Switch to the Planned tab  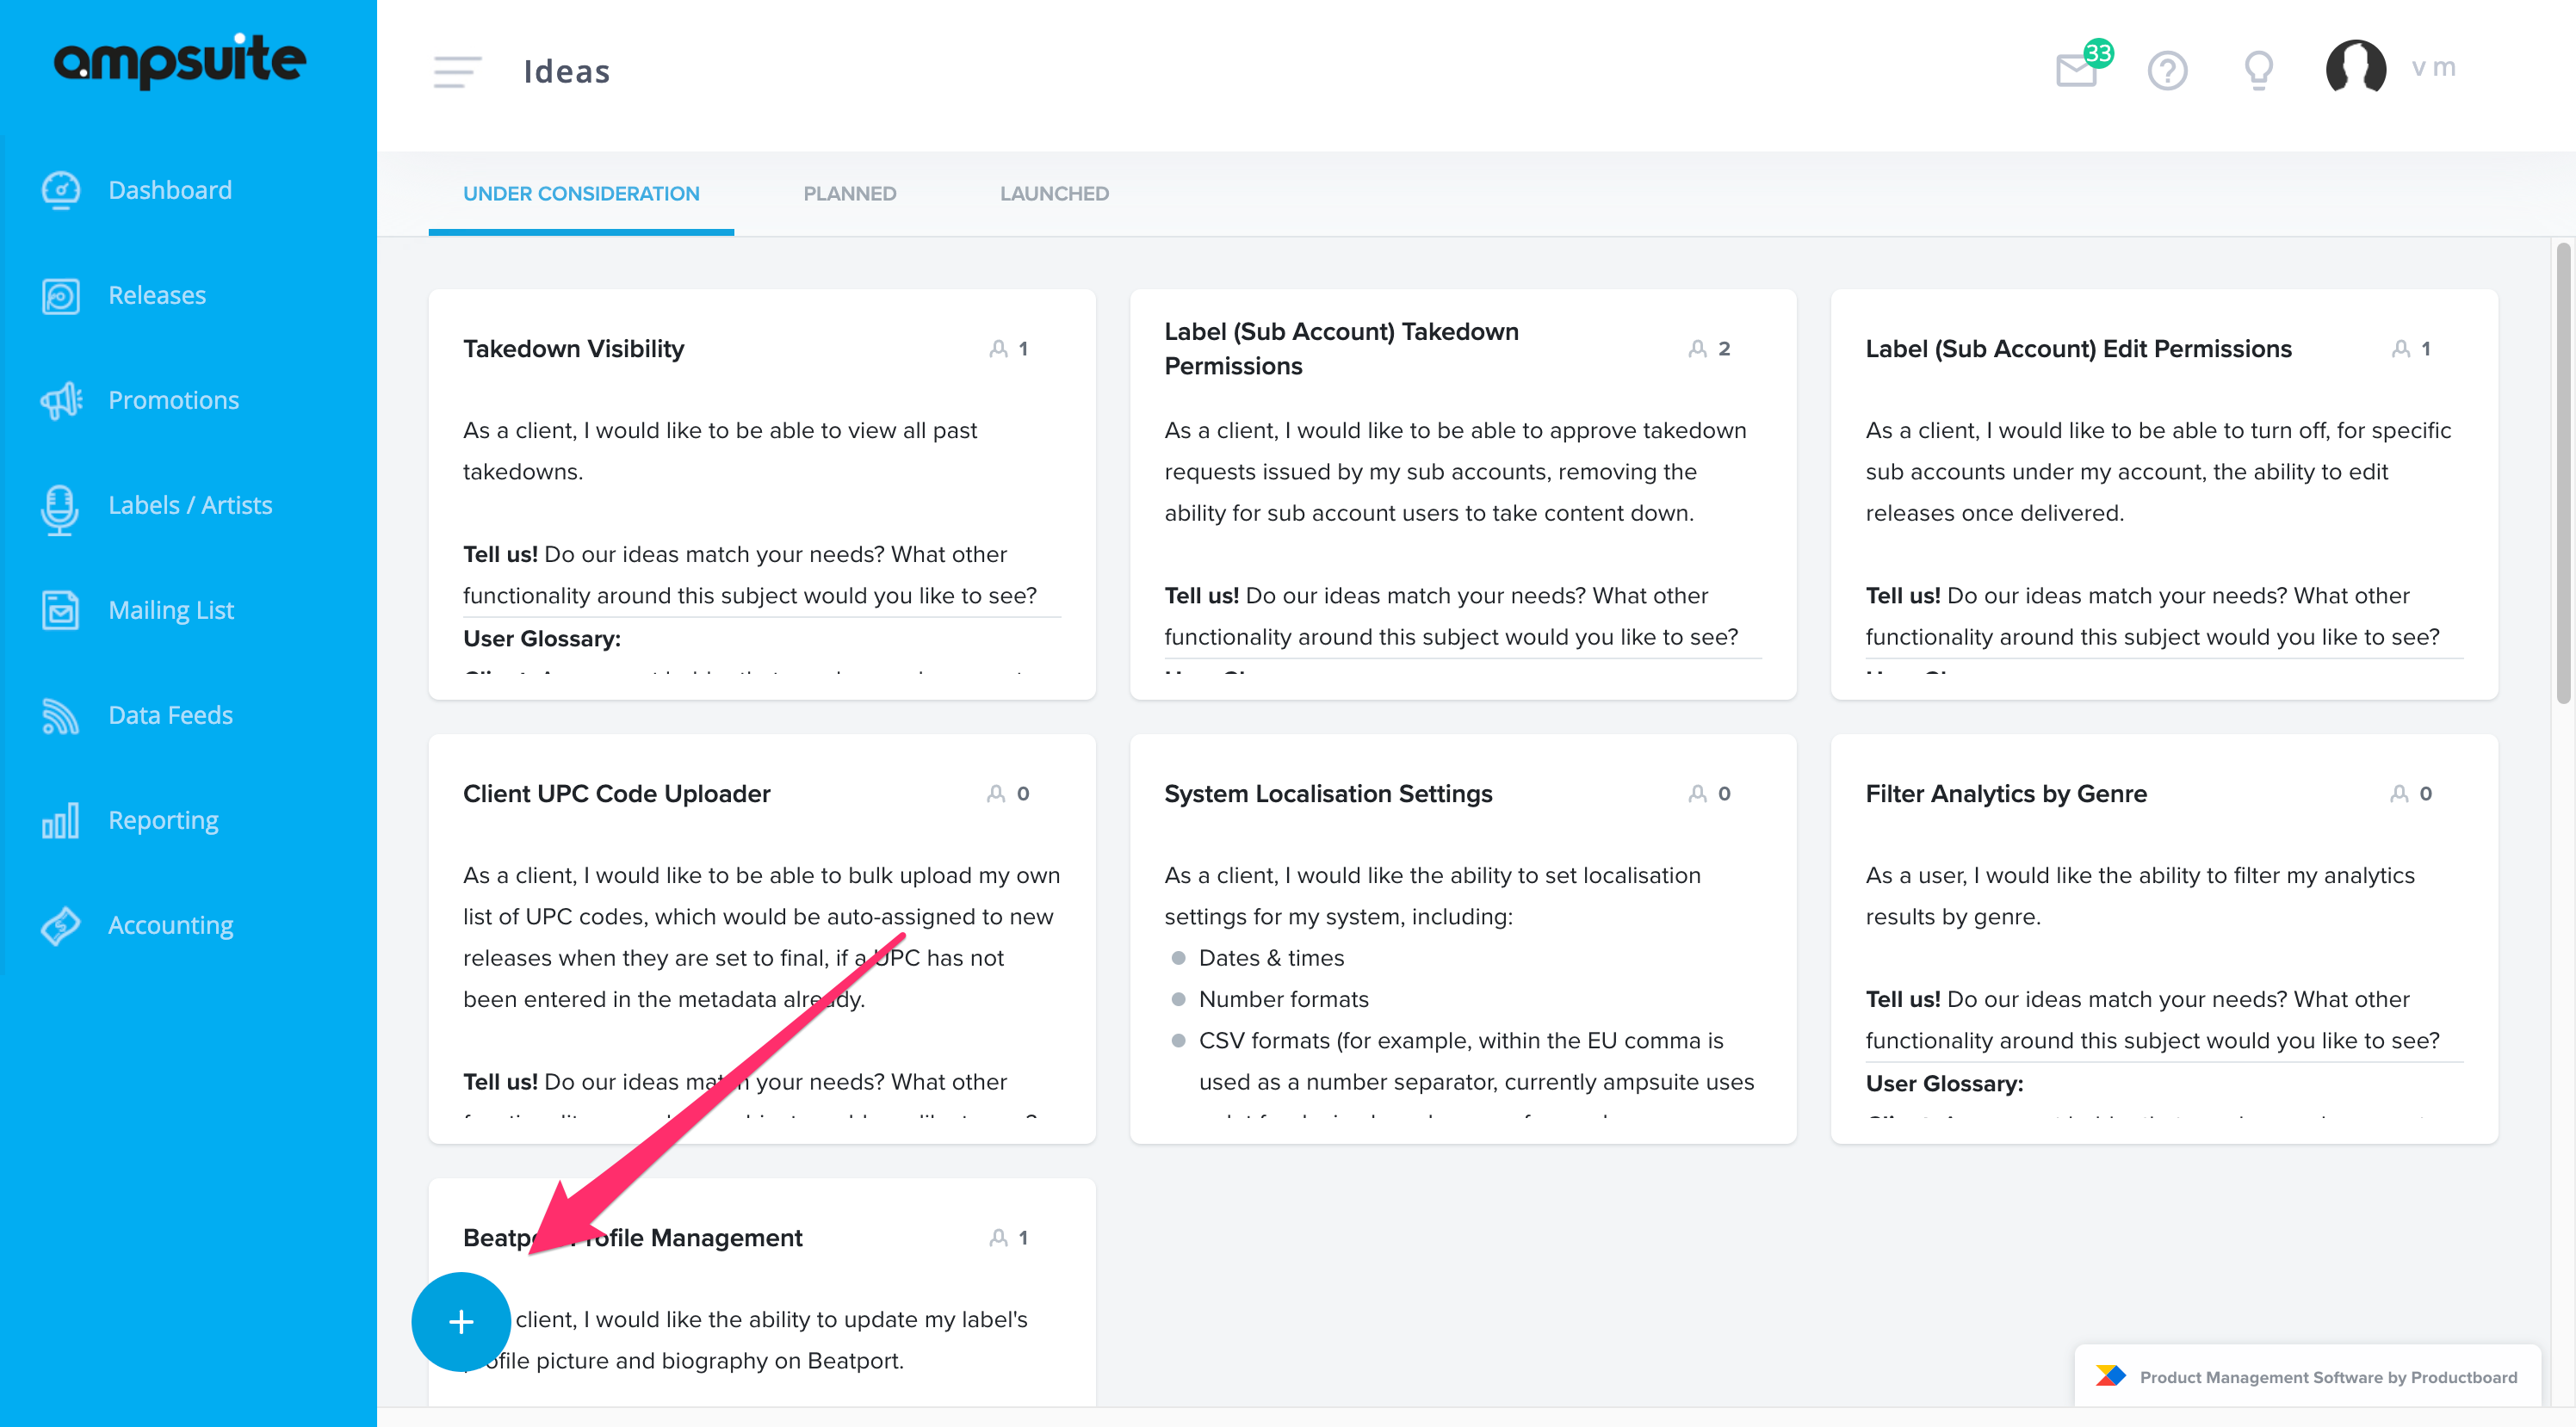click(x=849, y=193)
